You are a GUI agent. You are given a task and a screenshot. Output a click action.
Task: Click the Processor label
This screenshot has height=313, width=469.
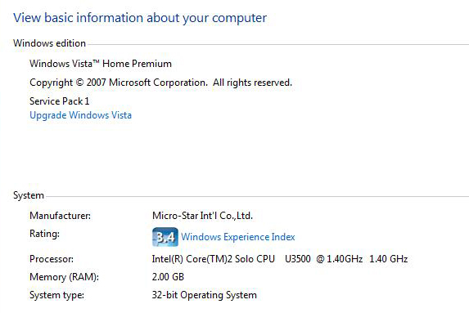pyautogui.click(x=52, y=259)
